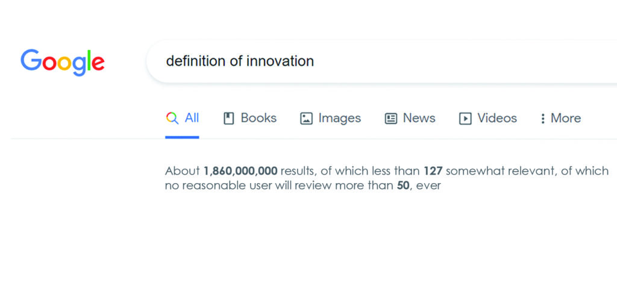Switch to the Books results tab

[250, 119]
